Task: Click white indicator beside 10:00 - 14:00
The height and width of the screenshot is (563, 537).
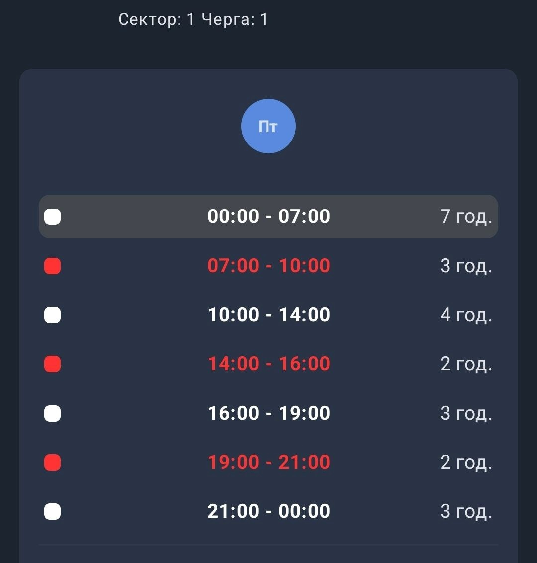Action: (x=53, y=315)
